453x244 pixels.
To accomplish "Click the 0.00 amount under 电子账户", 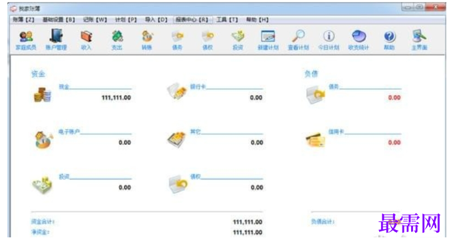I will click(x=125, y=143).
